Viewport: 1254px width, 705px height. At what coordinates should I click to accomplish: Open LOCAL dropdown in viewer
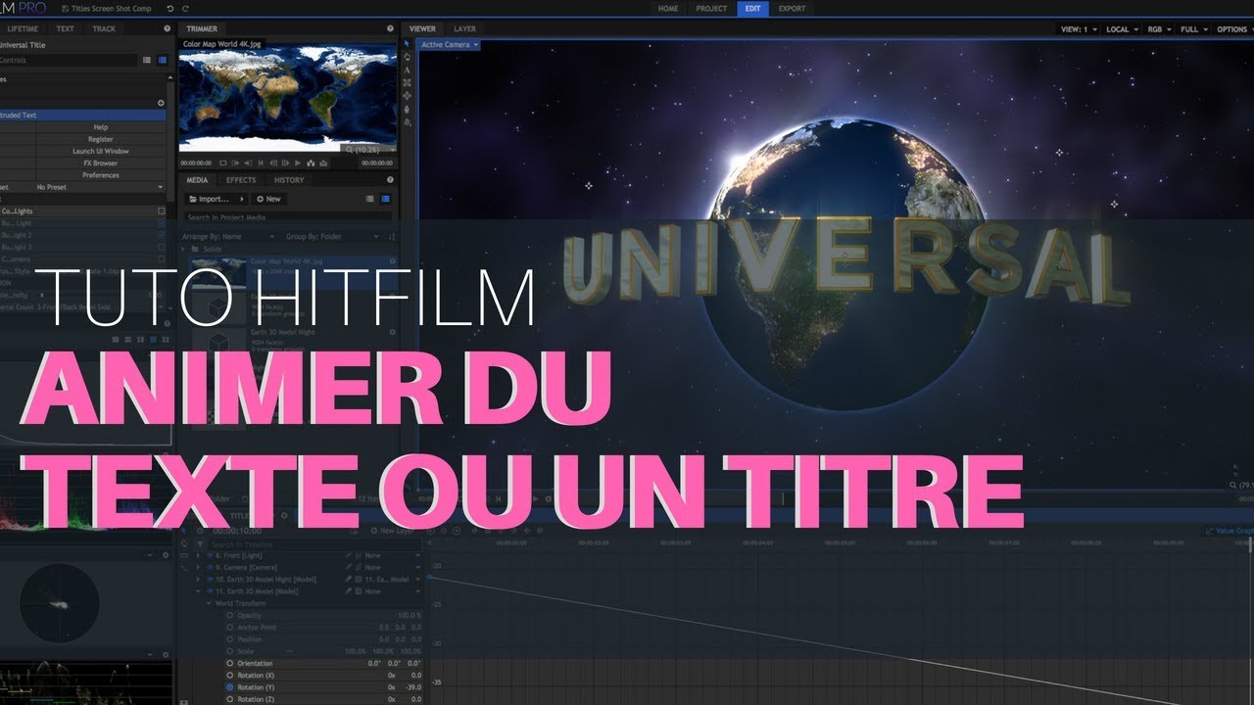click(1122, 29)
